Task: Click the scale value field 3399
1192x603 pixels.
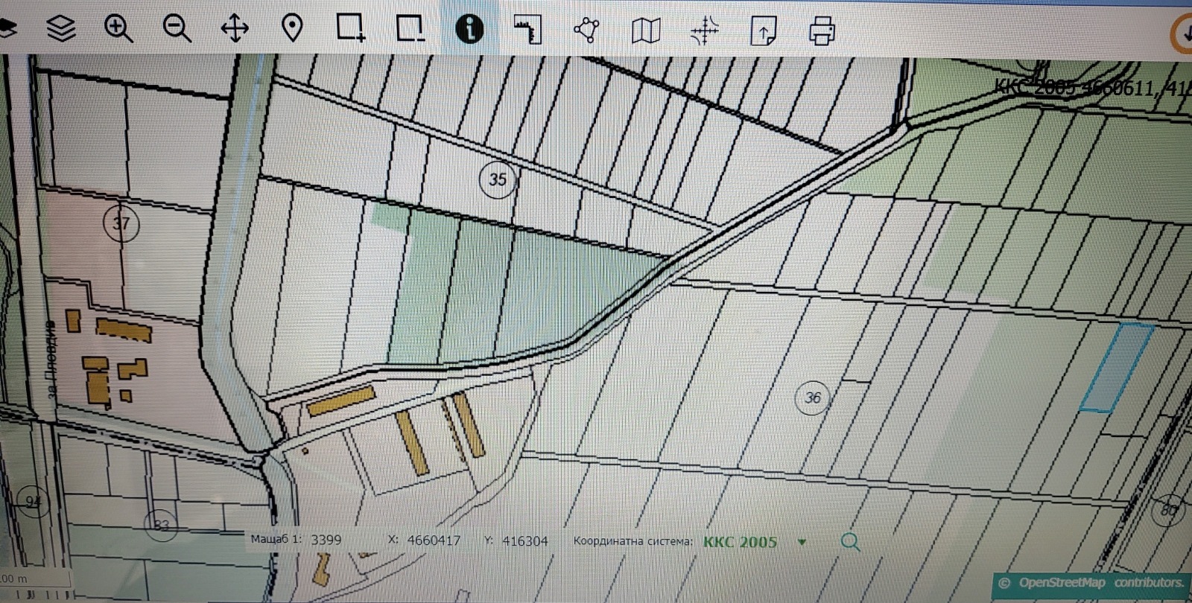Action: 326,540
